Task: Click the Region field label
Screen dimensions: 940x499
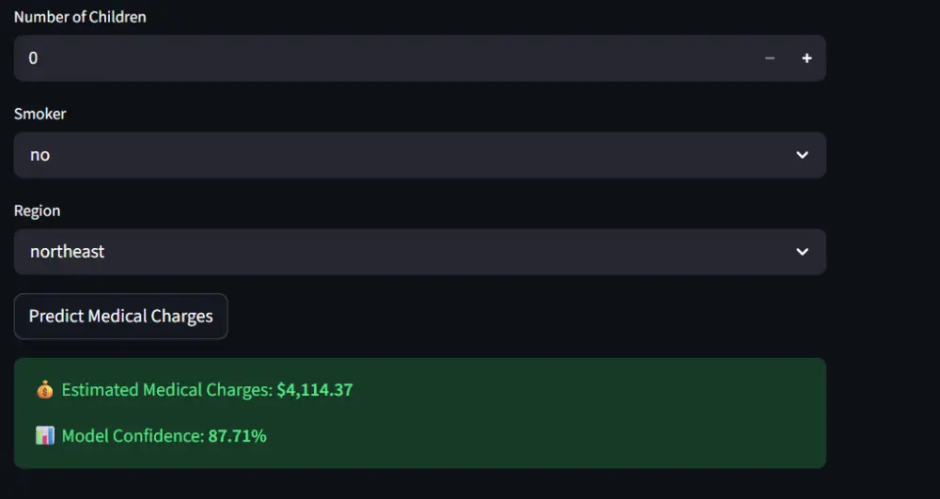Action: pos(38,211)
